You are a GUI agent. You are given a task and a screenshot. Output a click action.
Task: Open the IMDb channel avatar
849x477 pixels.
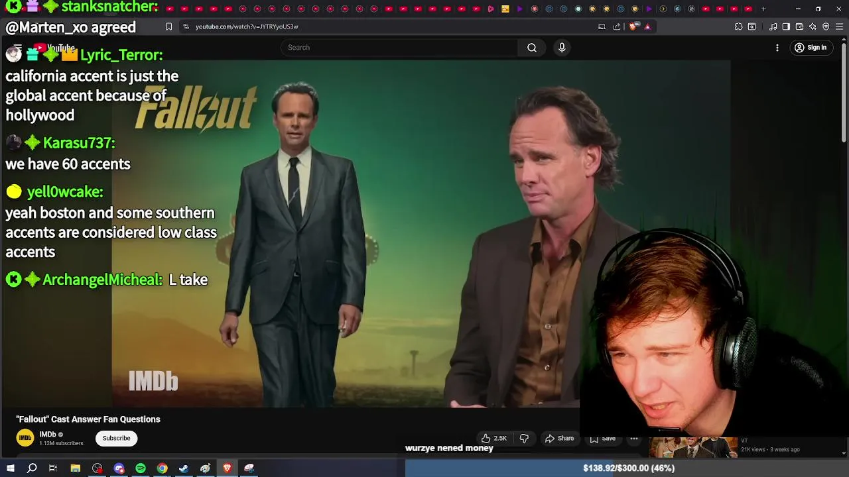25,438
